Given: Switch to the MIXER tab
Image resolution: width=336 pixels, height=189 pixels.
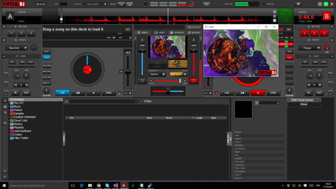Looking at the screenshot, I should tap(143, 33).
